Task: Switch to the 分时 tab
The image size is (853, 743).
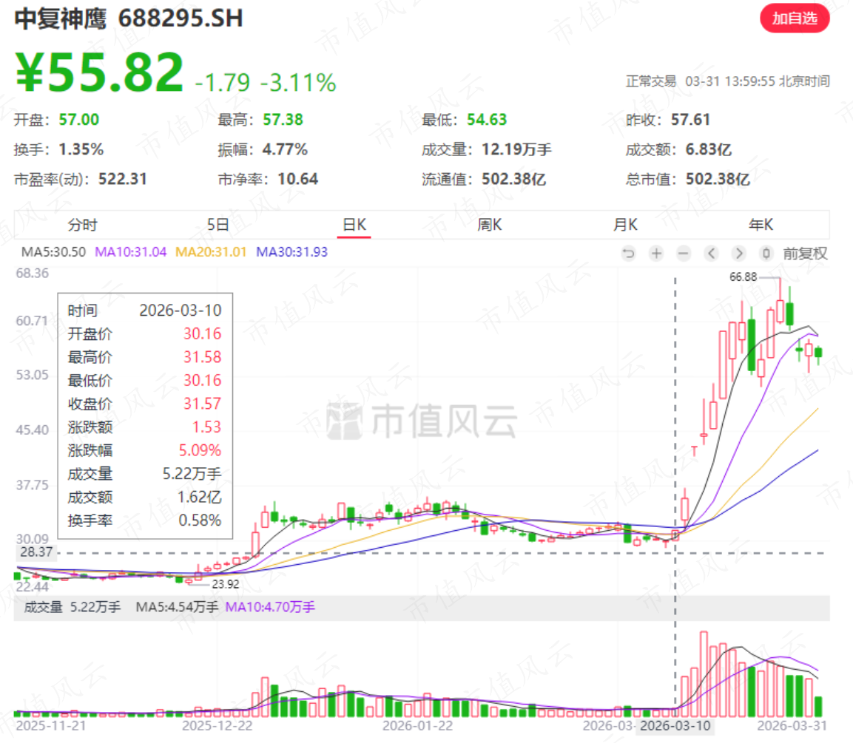Action: [x=82, y=225]
